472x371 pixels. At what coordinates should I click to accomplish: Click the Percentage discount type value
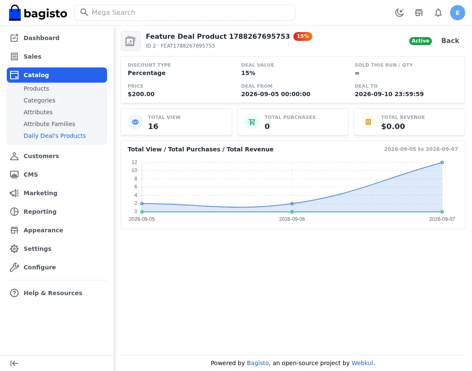147,73
